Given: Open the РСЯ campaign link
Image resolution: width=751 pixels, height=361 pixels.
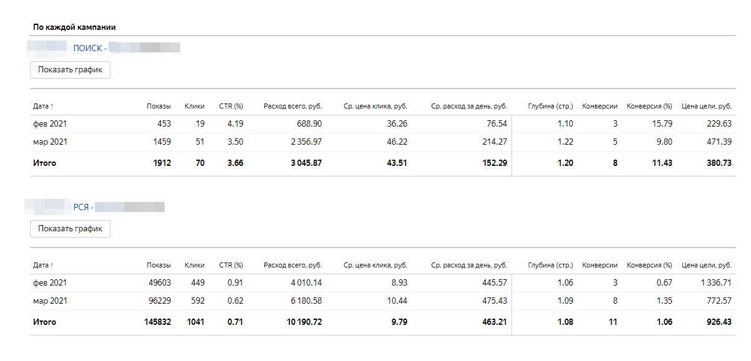Looking at the screenshot, I should [x=81, y=207].
